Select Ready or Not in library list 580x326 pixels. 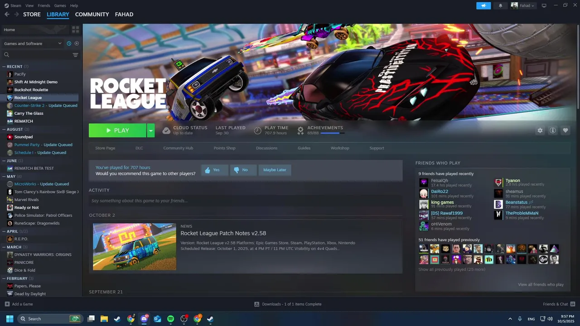tap(26, 207)
